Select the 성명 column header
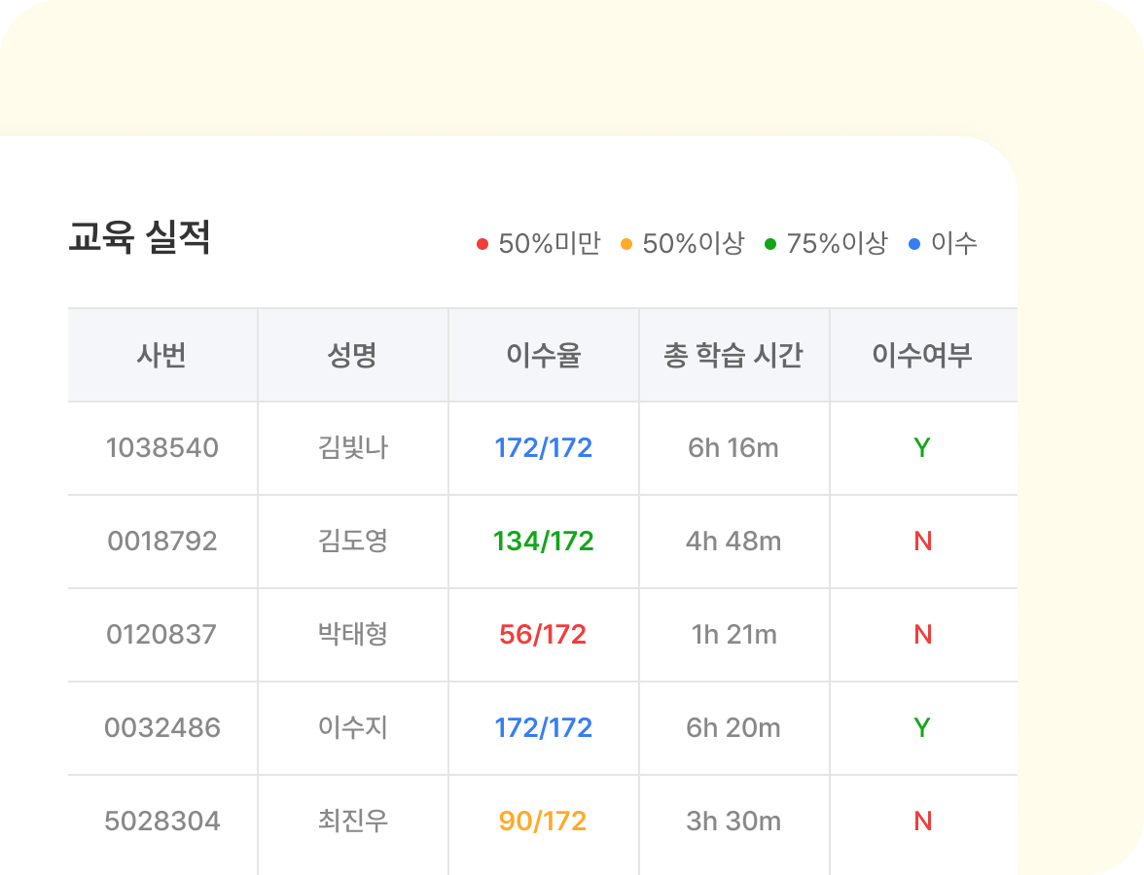The image size is (1144, 875). [352, 354]
